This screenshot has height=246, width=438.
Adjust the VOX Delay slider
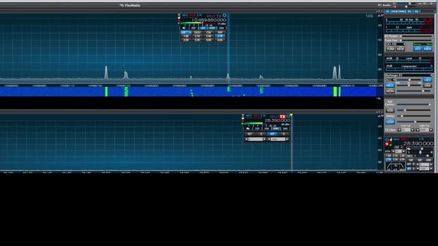(413, 116)
